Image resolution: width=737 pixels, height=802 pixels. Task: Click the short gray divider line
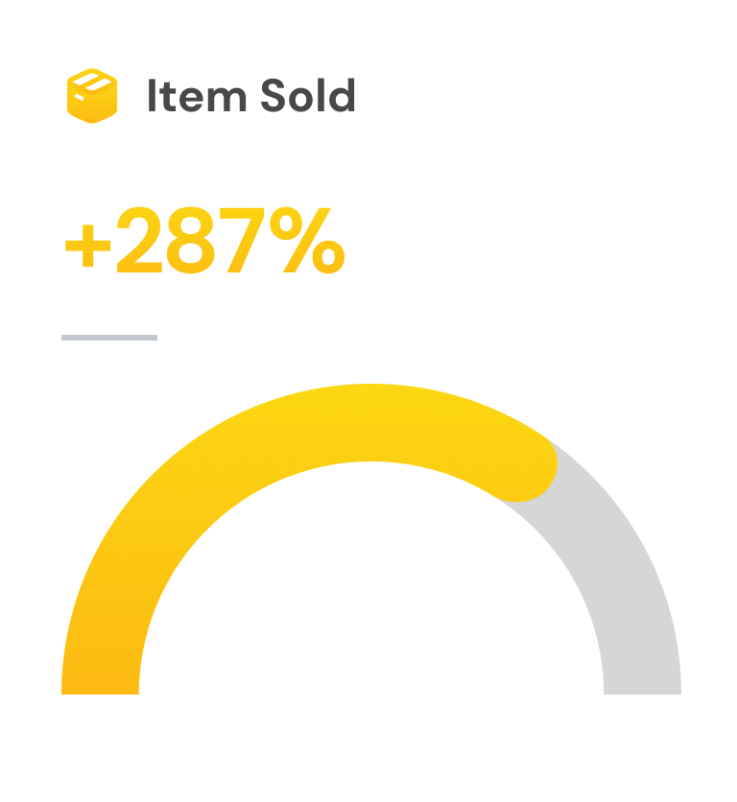[x=109, y=338]
